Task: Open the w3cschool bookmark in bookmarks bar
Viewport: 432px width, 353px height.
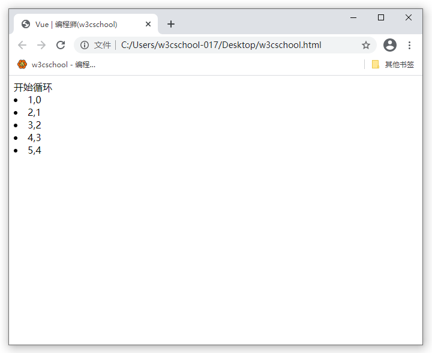Action: tap(56, 64)
